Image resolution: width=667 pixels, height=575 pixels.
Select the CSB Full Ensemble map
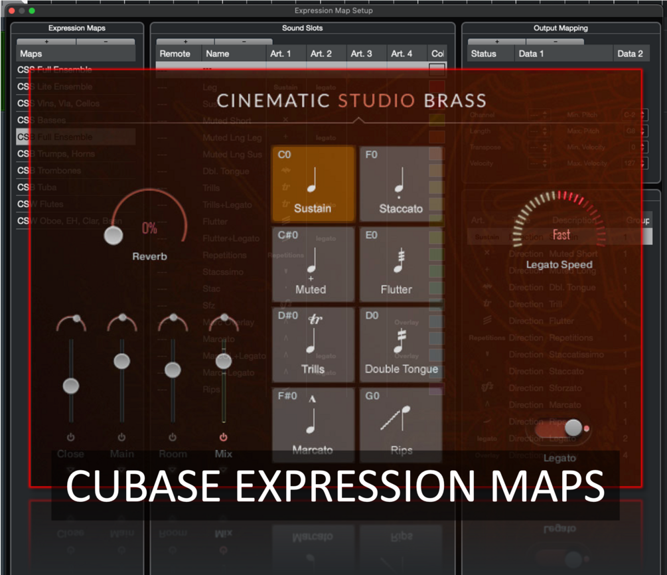tap(76, 137)
